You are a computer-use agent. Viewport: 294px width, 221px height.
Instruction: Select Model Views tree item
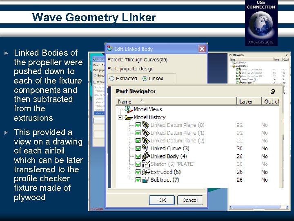click(x=148, y=109)
